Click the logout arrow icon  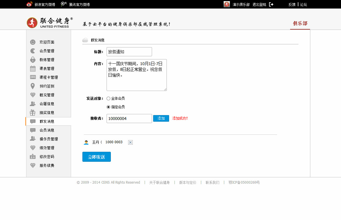click(271, 4)
